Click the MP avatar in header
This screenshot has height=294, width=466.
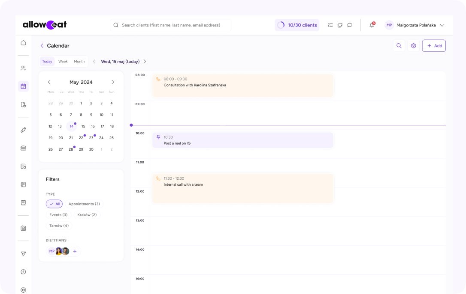click(389, 25)
